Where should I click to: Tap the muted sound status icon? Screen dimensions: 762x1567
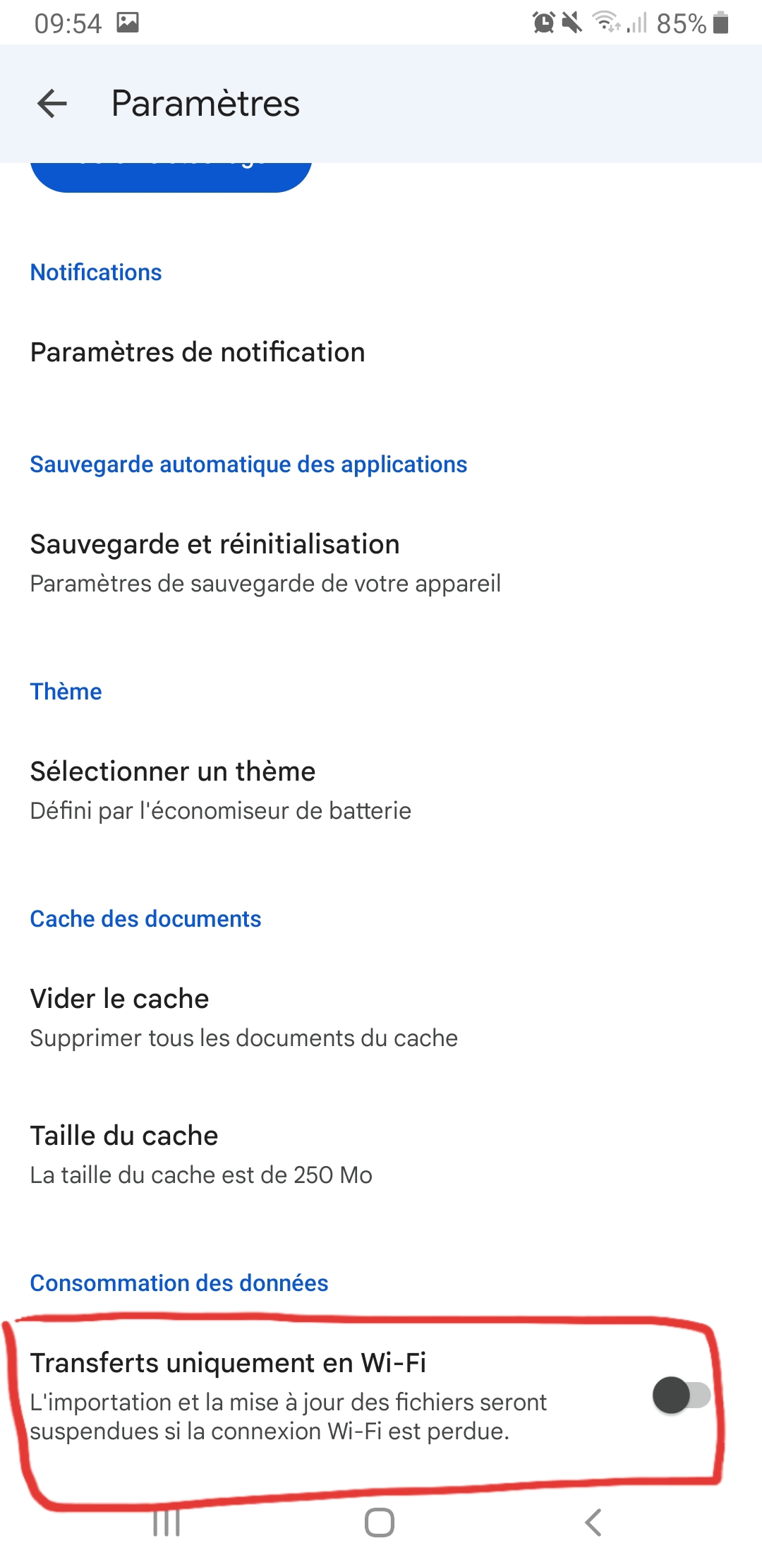coord(572,23)
